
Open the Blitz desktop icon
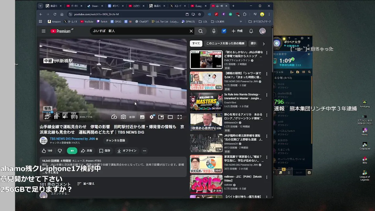point(365,160)
